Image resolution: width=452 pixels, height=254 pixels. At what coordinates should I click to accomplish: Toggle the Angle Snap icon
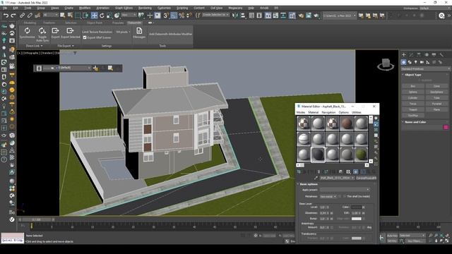[174, 16]
